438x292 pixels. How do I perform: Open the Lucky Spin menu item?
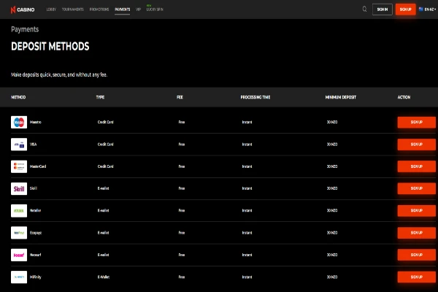155,10
